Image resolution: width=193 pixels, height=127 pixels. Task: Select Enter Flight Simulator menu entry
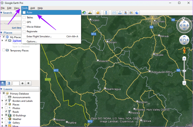click(51, 36)
